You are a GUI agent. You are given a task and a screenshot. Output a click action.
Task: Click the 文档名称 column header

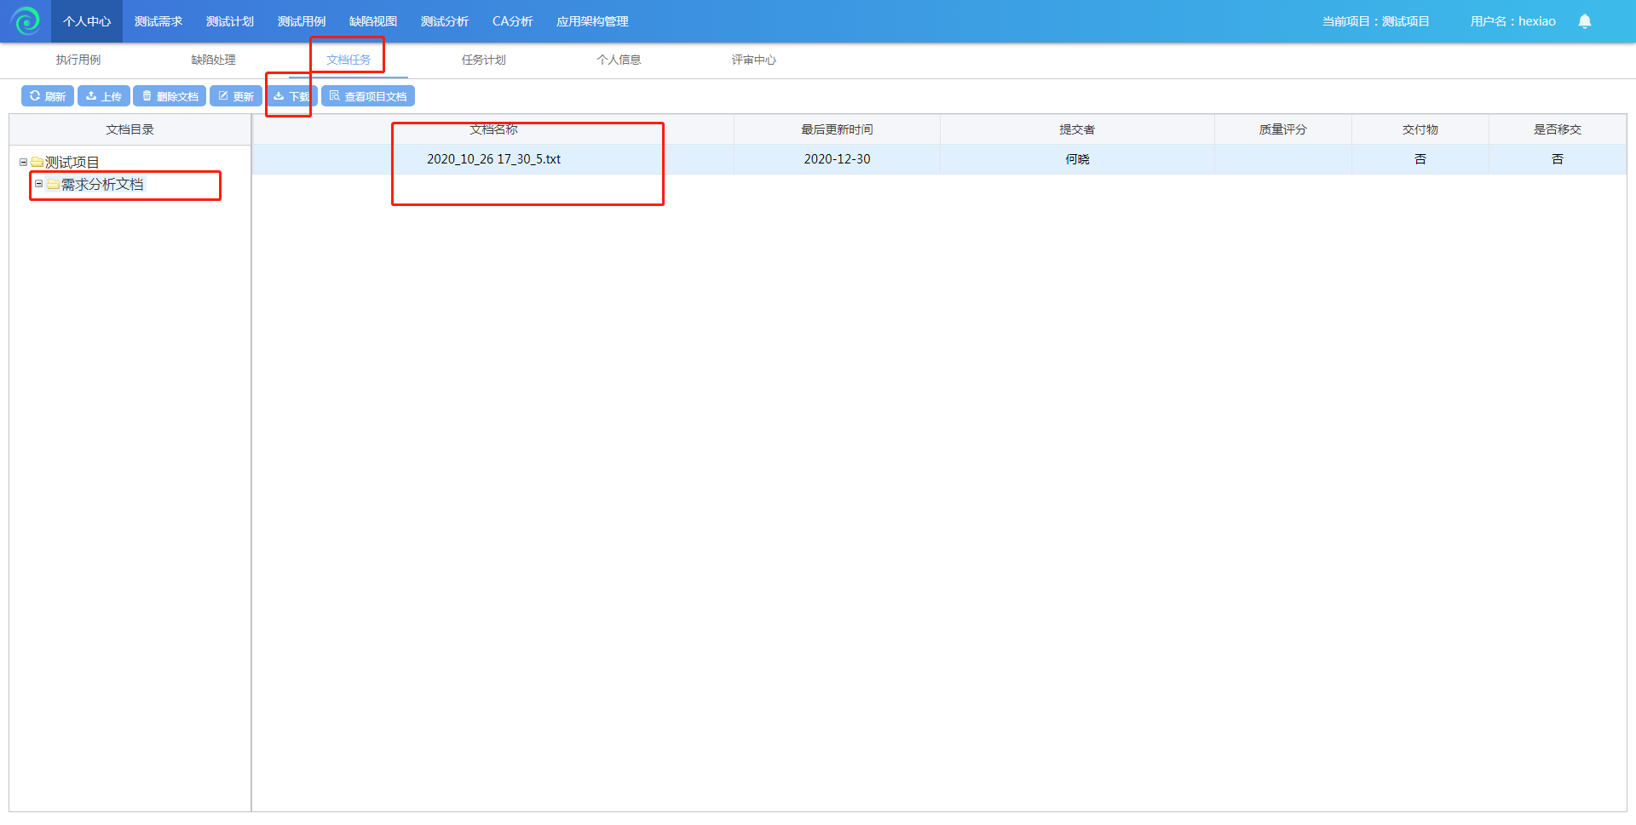coord(493,129)
